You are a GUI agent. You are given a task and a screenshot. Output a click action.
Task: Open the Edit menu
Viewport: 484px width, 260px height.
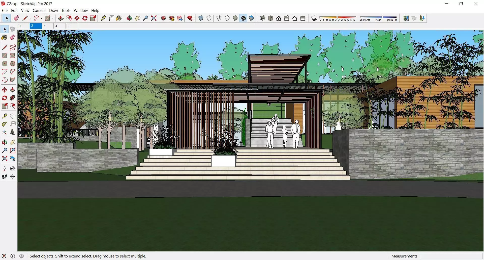(14, 11)
